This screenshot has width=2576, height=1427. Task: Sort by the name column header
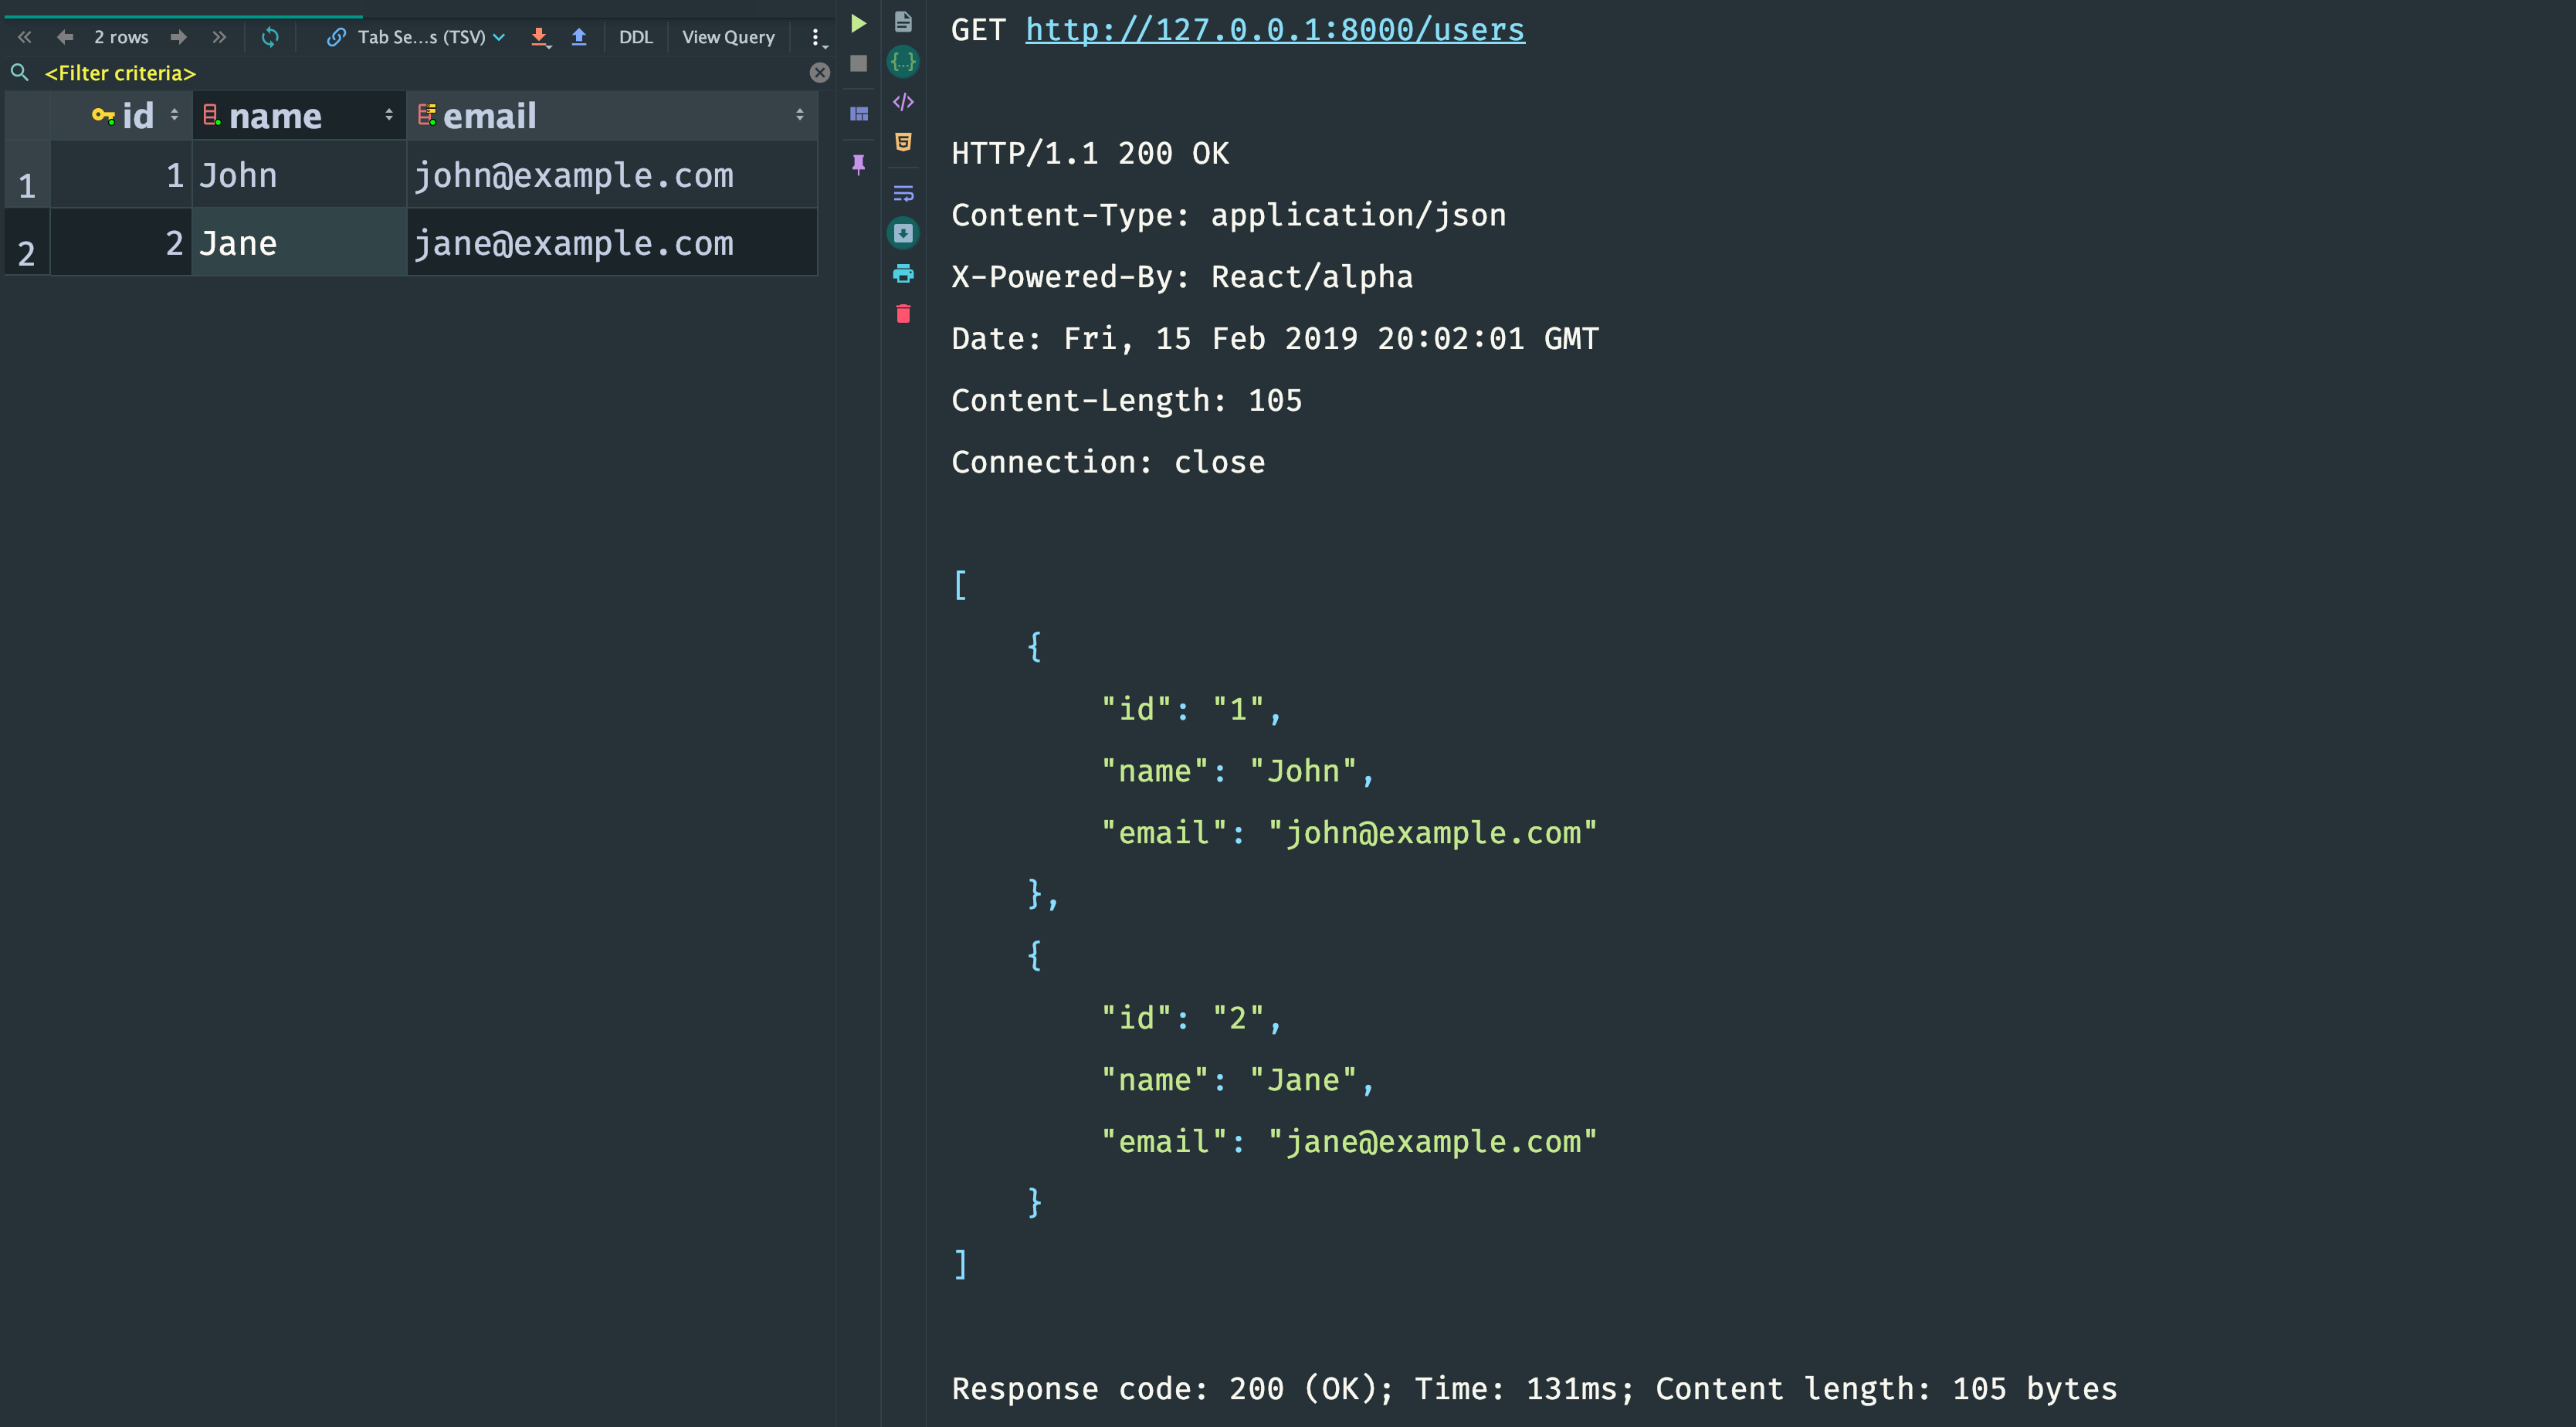tap(298, 115)
